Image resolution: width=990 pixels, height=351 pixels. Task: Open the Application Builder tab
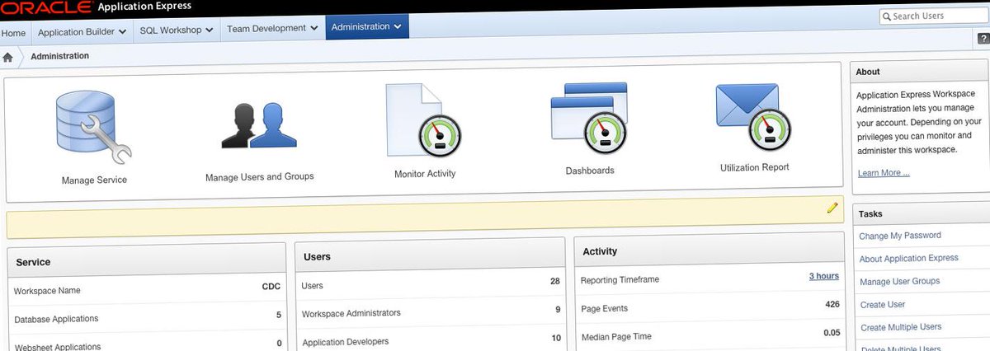click(82, 32)
